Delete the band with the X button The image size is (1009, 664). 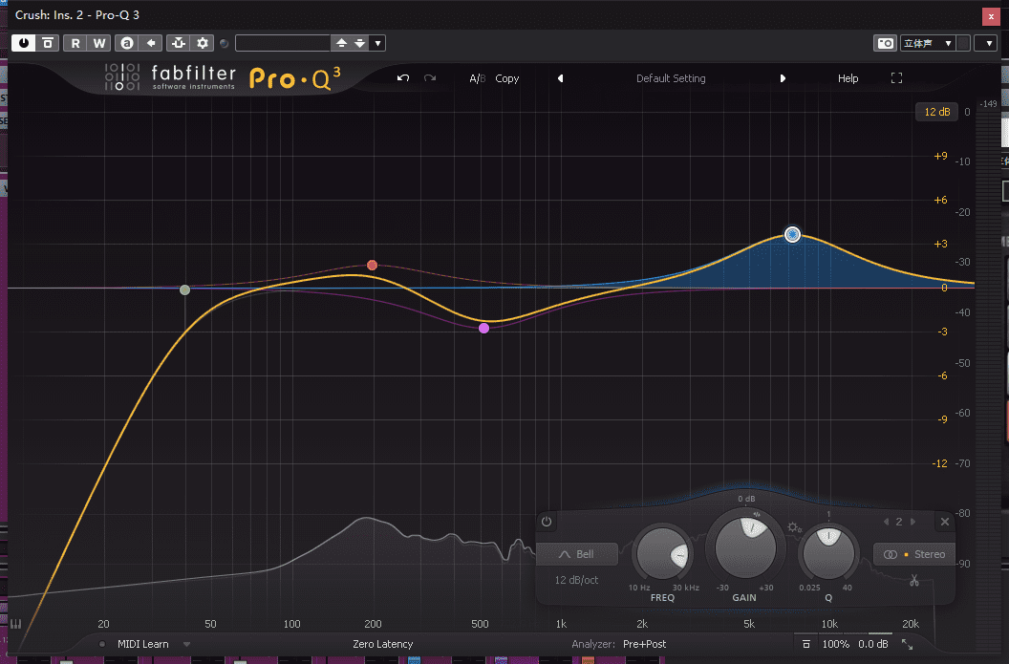coord(945,522)
